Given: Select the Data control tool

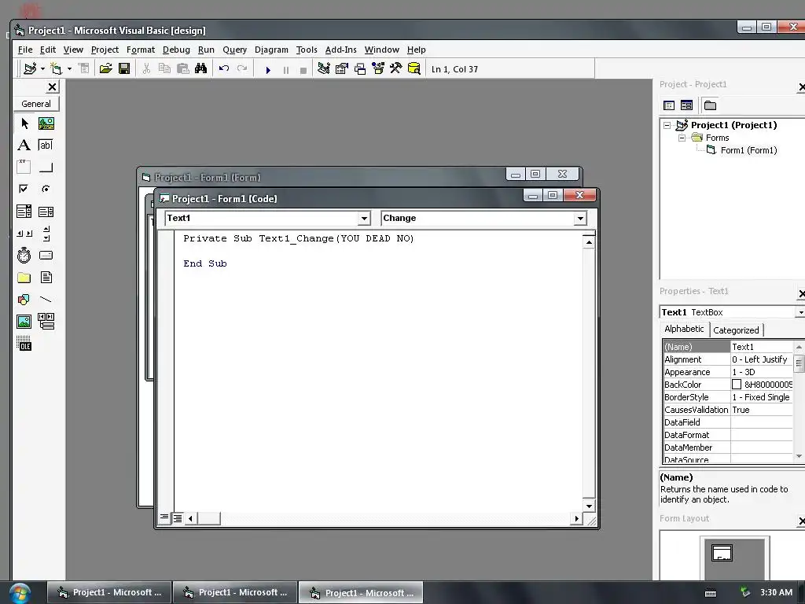Looking at the screenshot, I should (x=46, y=322).
